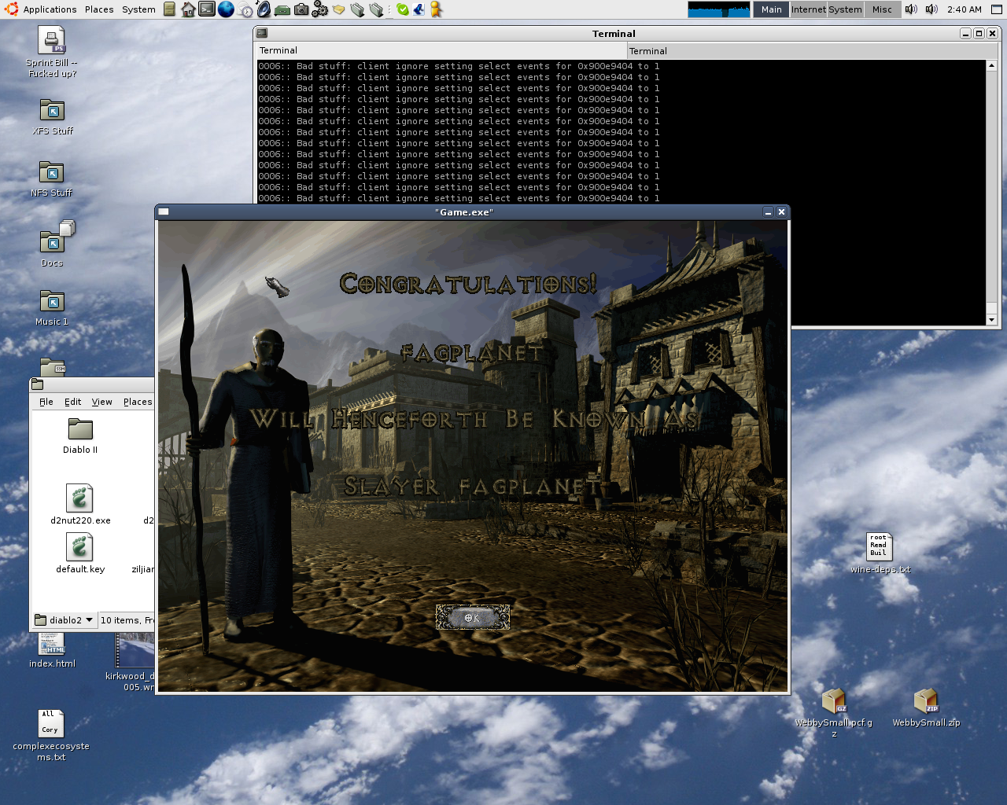This screenshot has width=1007, height=805.
Task: Select the XFS Stuff desktop folder
Action: pos(52,117)
